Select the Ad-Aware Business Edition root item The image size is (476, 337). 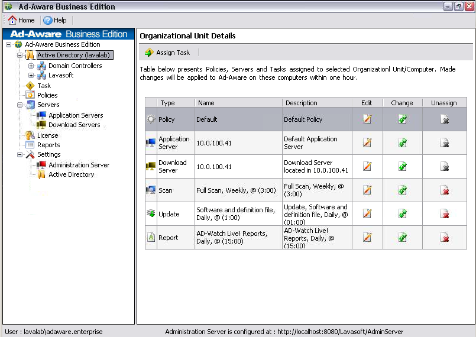click(x=63, y=44)
